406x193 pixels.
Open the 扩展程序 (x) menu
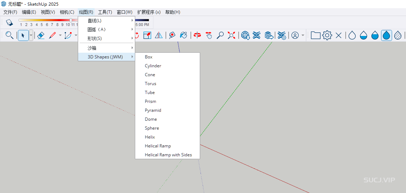click(x=149, y=12)
